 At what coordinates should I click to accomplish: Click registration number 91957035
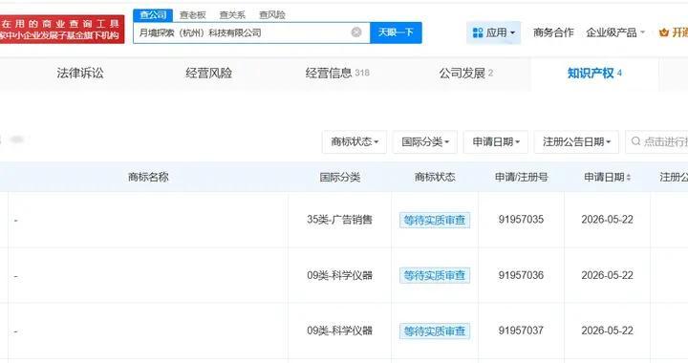pyautogui.click(x=521, y=219)
